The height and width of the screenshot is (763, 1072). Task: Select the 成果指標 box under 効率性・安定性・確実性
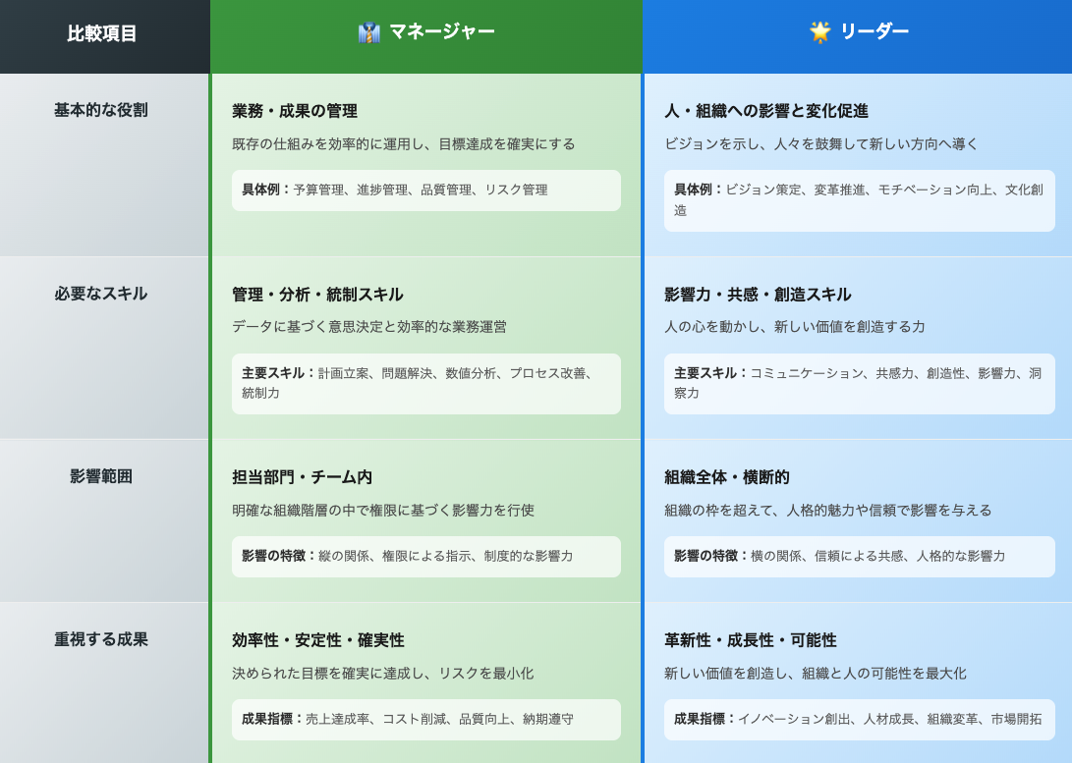pyautogui.click(x=424, y=720)
